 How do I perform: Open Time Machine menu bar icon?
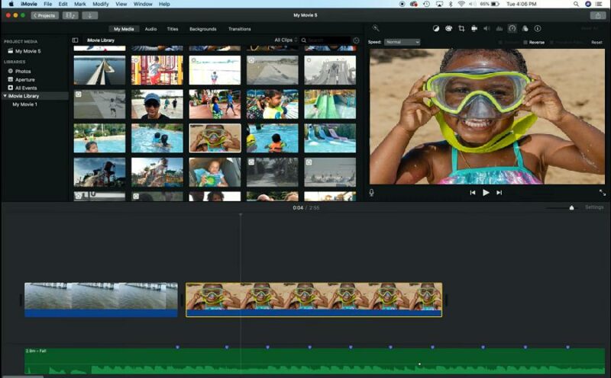click(427, 4)
